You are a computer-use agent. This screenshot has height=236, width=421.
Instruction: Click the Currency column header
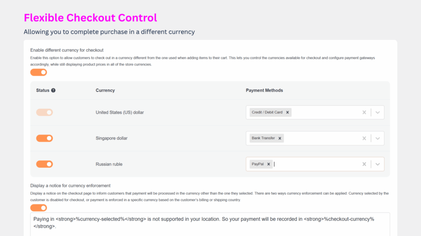[x=105, y=90]
